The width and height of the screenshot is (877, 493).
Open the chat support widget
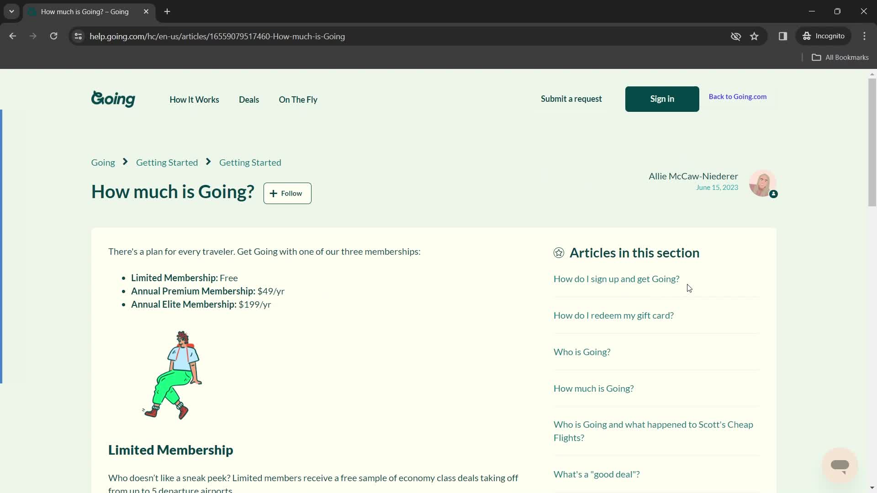click(x=840, y=465)
